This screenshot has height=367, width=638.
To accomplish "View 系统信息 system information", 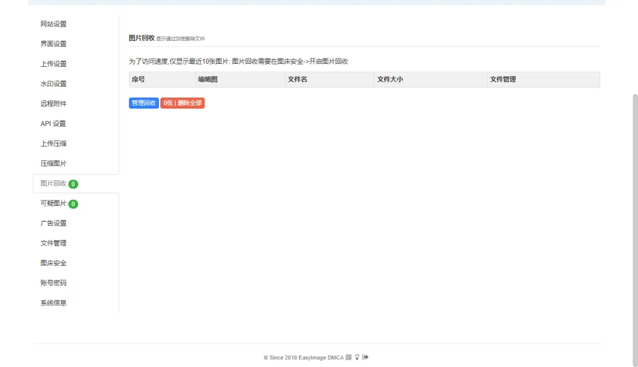I will pos(53,303).
